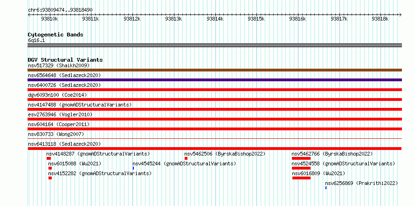The image size is (415, 206).
Task: Click the red dgv6093n100 variant bar
Action: pos(214,99)
